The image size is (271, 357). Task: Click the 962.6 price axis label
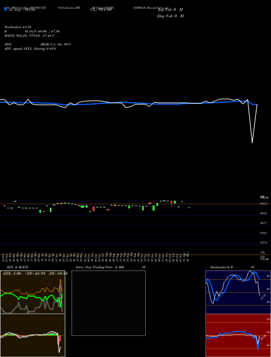click(263, 213)
